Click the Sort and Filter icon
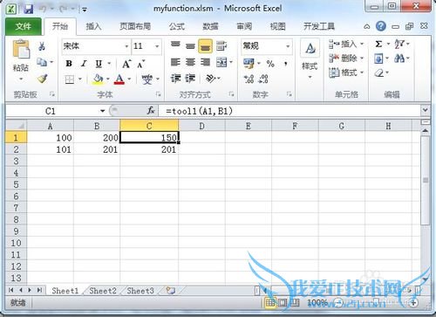The height and width of the screenshot is (317, 436). (399, 44)
